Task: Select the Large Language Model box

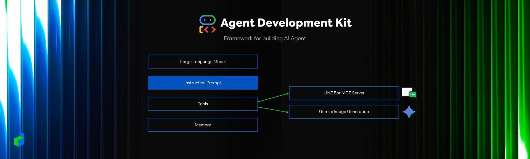Action: click(x=203, y=62)
